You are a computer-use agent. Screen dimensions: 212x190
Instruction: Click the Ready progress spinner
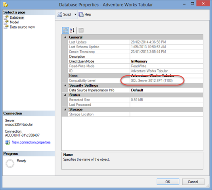10,163
